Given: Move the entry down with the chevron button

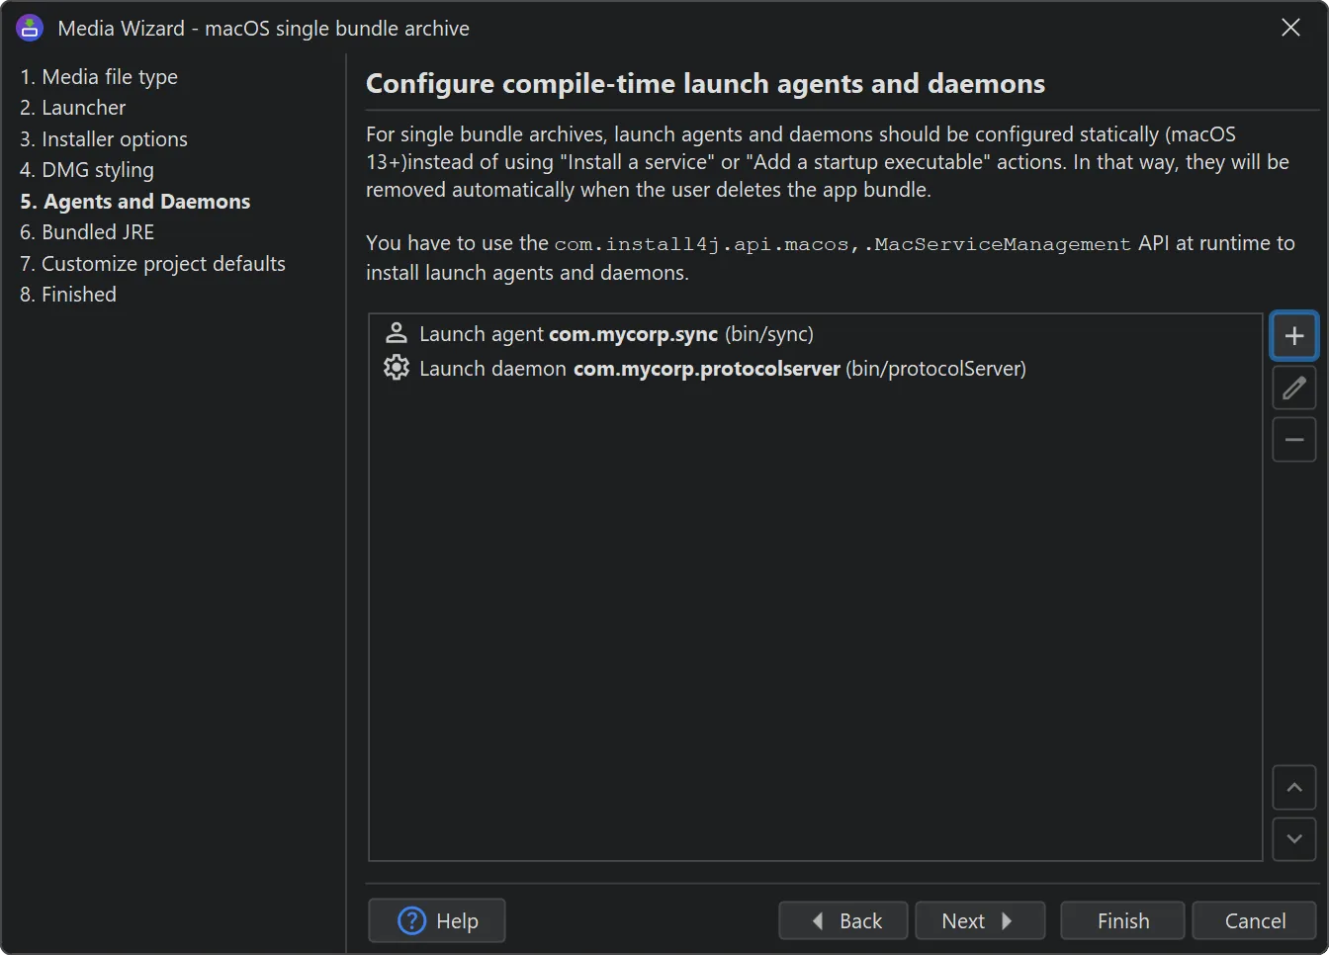Looking at the screenshot, I should coord(1293,839).
